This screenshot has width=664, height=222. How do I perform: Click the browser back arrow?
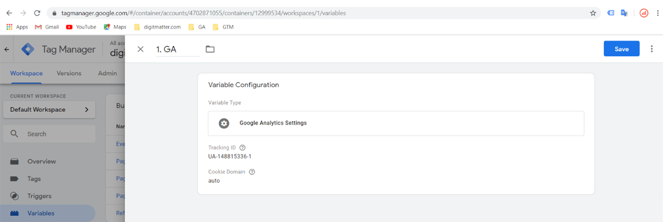[x=9, y=13]
